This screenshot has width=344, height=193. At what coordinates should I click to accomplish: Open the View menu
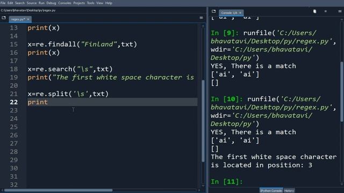point(99,3)
